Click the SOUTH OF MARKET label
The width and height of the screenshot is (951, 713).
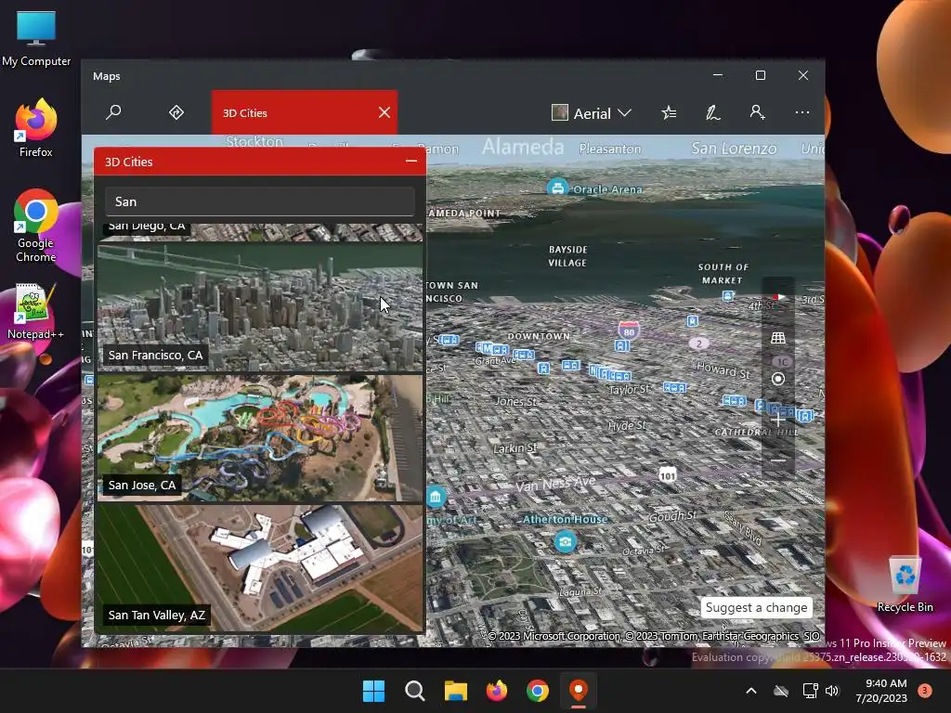tap(723, 274)
